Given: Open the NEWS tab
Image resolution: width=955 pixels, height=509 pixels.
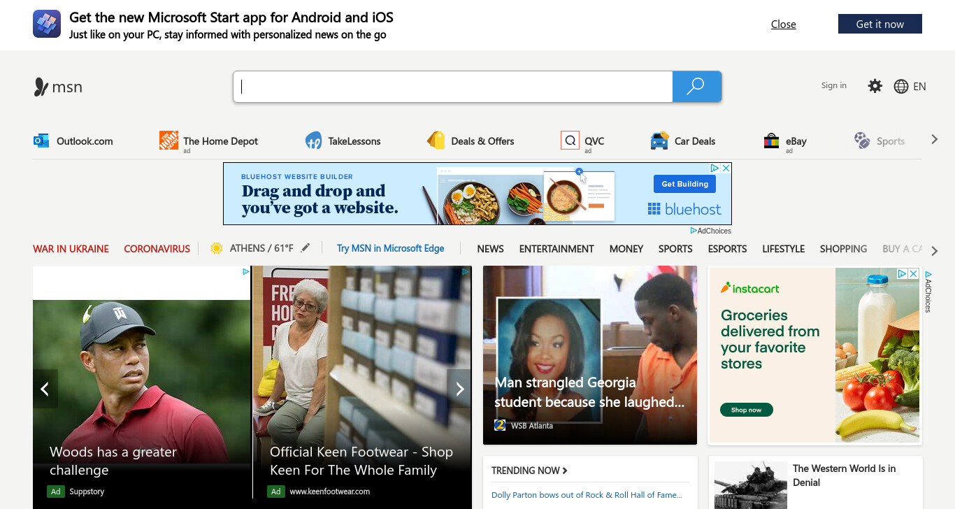Looking at the screenshot, I should tap(490, 249).
